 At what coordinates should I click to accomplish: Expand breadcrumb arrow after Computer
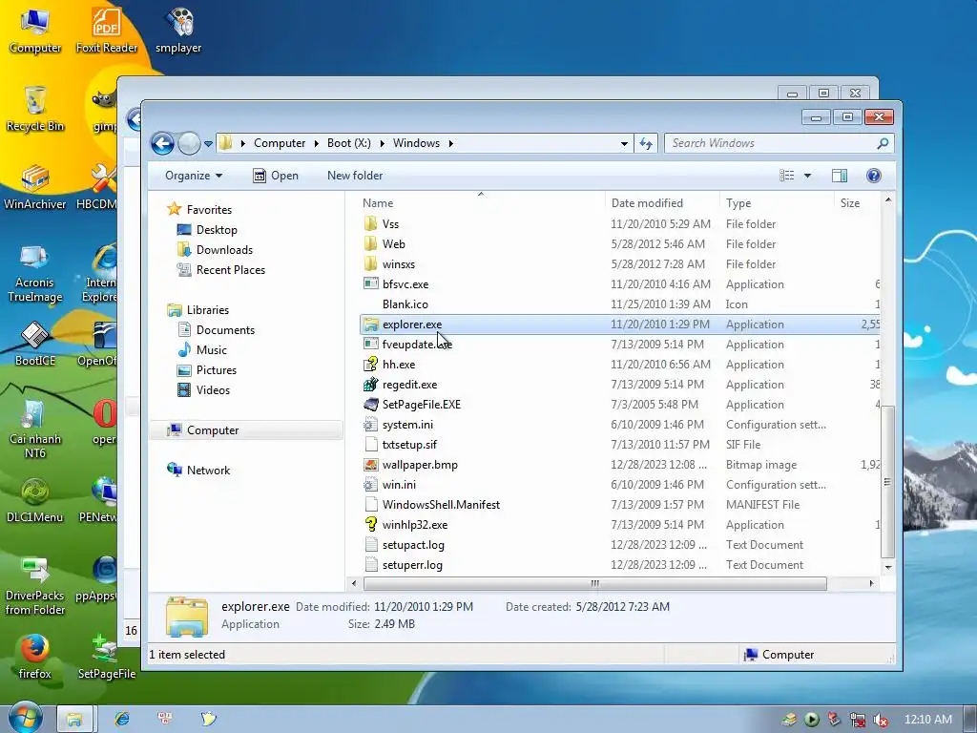(316, 143)
